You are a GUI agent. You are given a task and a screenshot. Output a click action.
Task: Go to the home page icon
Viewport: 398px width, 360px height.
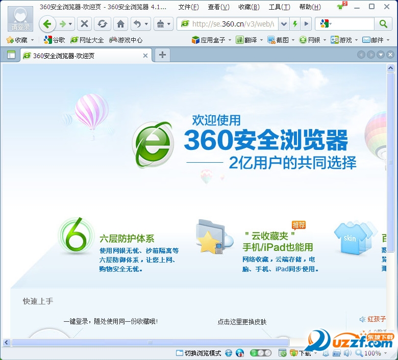coord(120,24)
